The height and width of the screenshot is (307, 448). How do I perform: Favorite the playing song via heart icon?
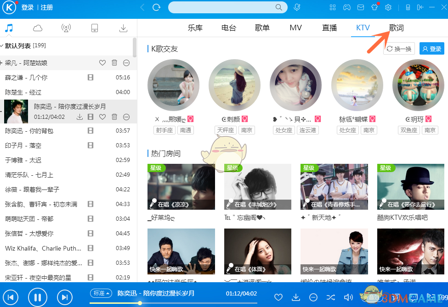278,297
